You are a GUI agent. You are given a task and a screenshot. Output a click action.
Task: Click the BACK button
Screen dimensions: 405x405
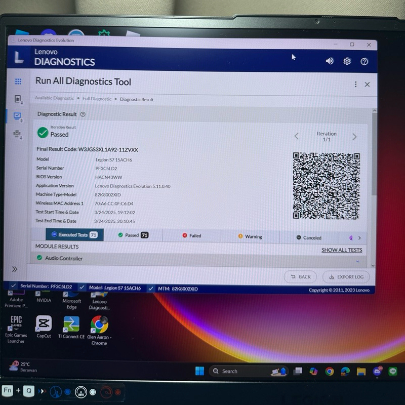point(300,276)
